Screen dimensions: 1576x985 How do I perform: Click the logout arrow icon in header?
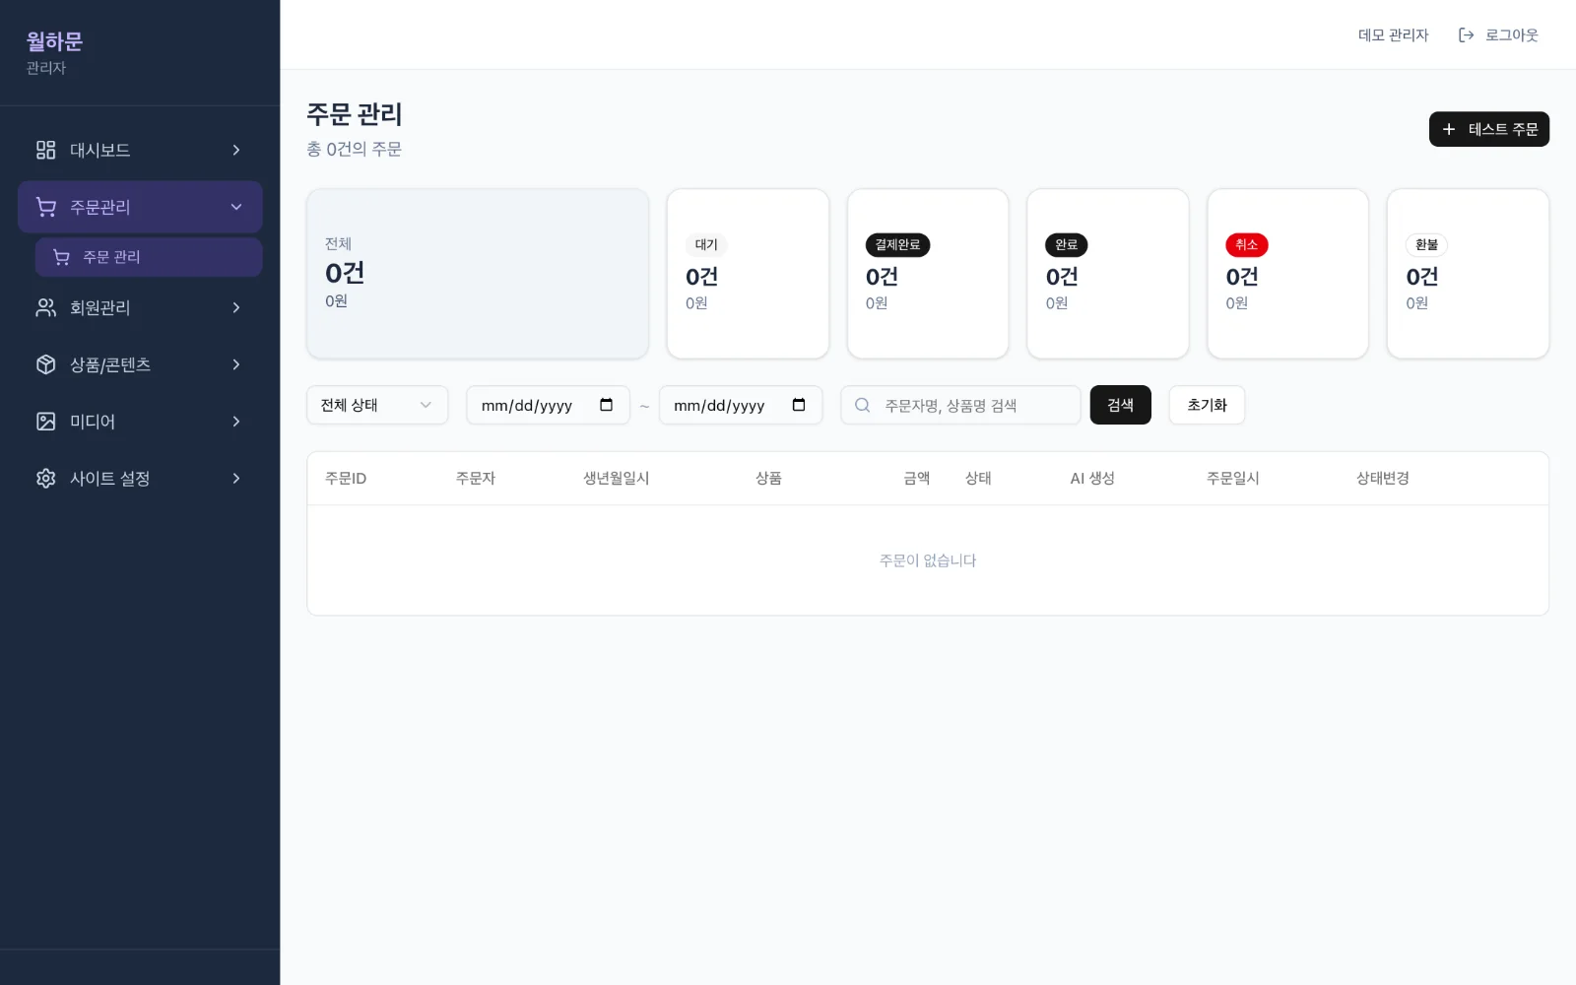tap(1466, 35)
